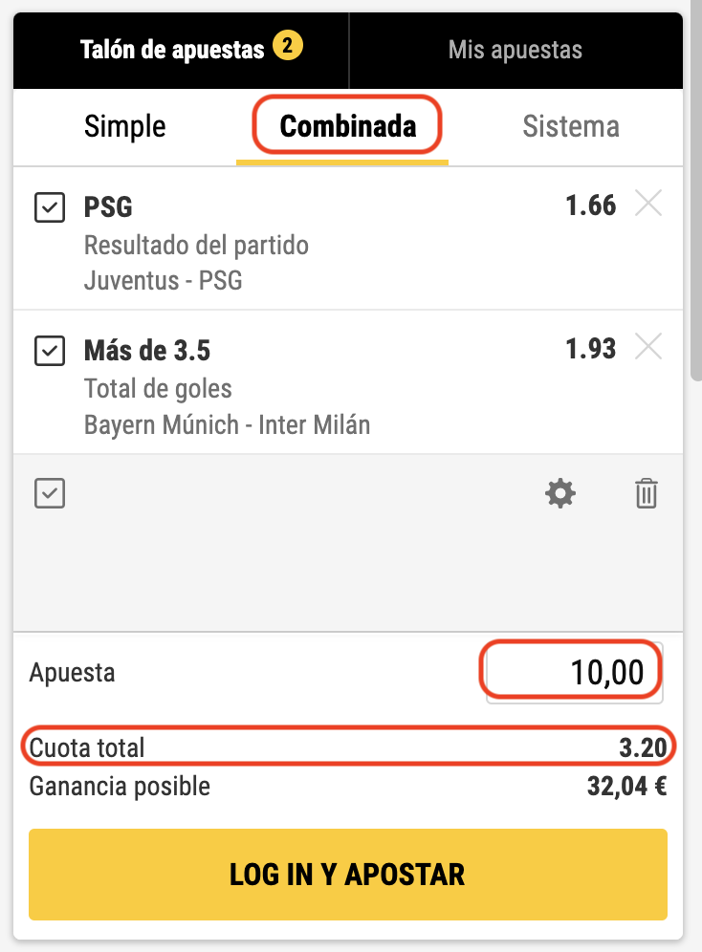Viewport: 702px width, 952px height.
Task: Focus the Apuesta stake input field
Action: click(574, 673)
